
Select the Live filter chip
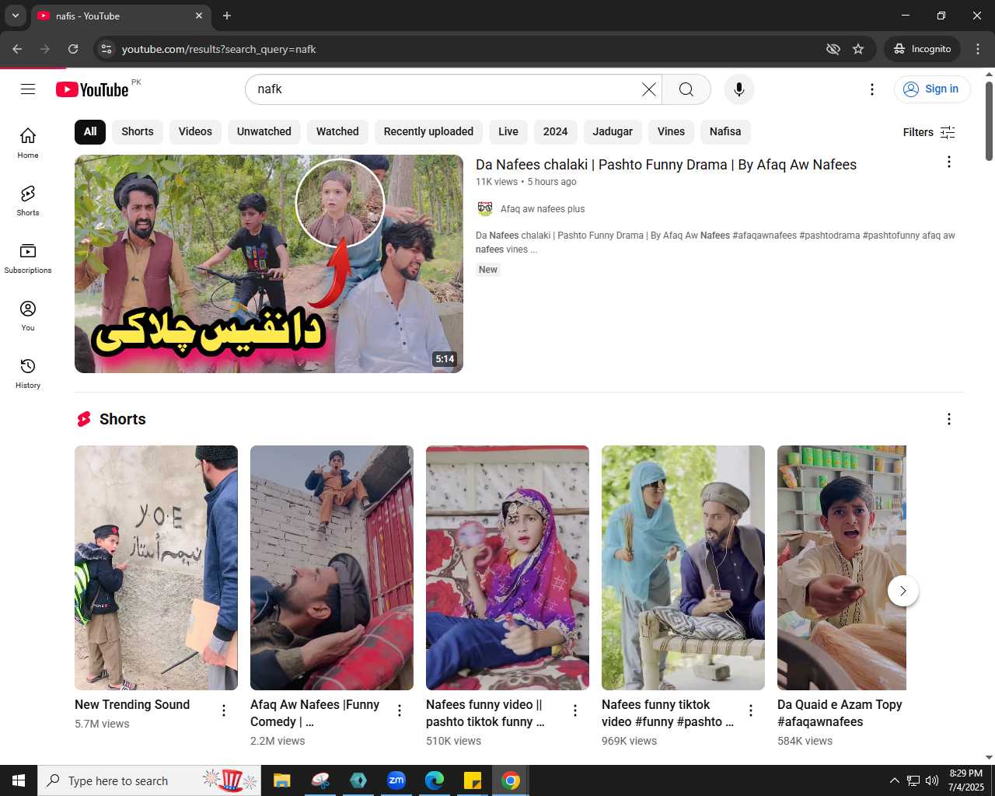[508, 131]
